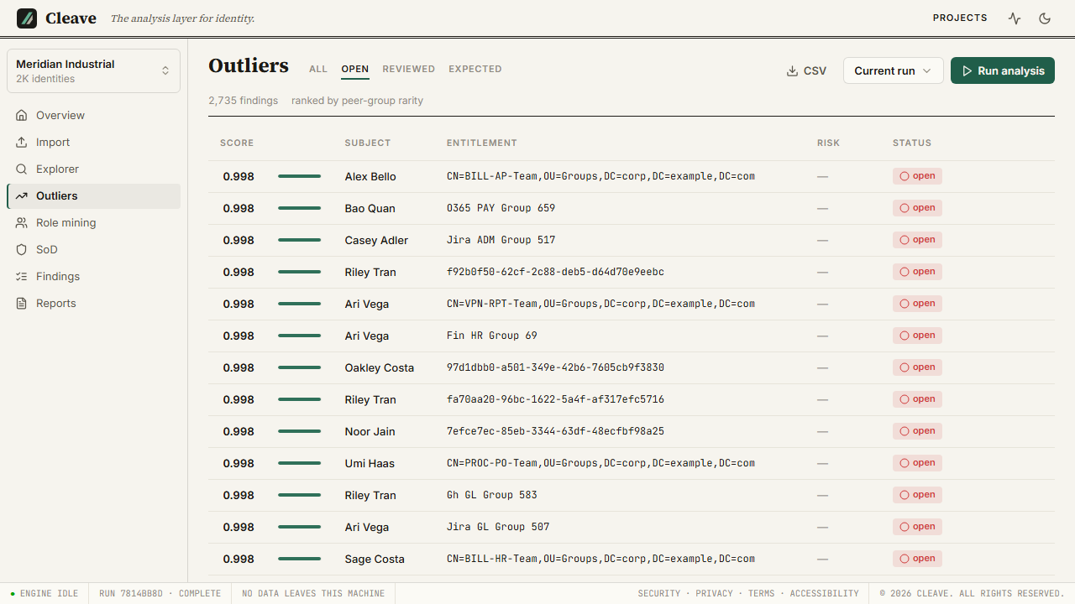The image size is (1075, 604).
Task: Click open status circle for Bao Quan
Action: [x=905, y=208]
